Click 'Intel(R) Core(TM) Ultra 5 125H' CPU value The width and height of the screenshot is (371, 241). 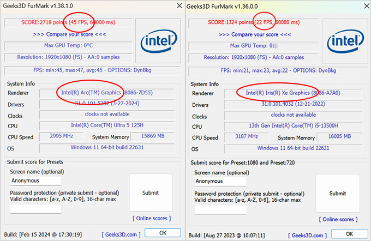point(107,125)
